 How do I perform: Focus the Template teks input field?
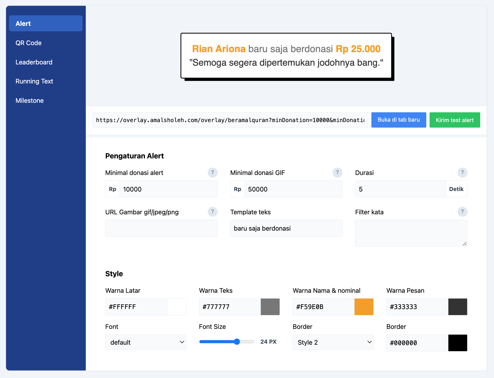point(286,228)
